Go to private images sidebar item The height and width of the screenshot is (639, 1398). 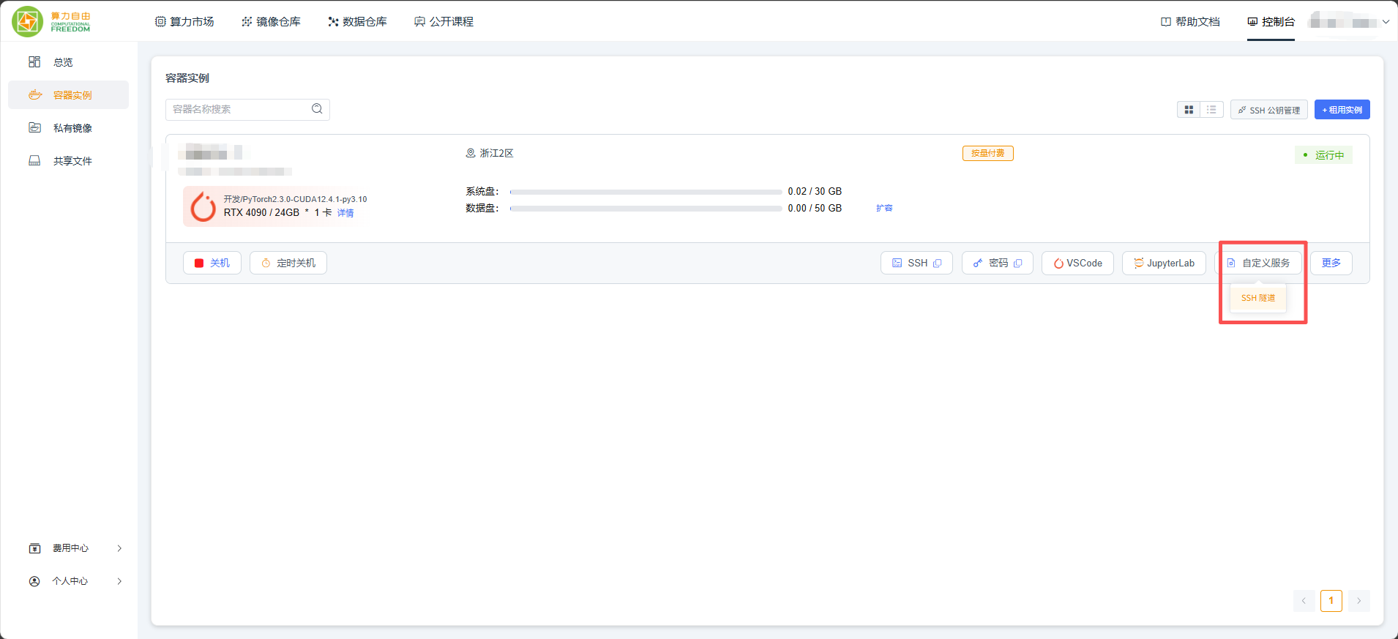pyautogui.click(x=72, y=128)
